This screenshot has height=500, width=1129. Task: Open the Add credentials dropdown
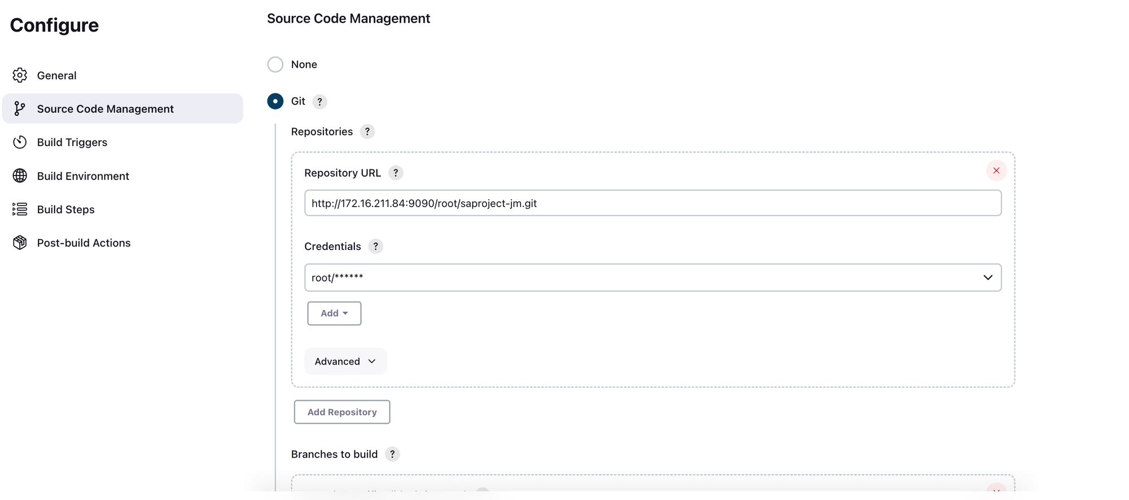coord(334,313)
